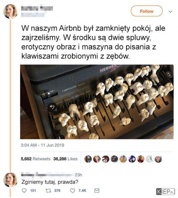Open the last liker's avatar
178x198 pixels.
coord(158,159)
